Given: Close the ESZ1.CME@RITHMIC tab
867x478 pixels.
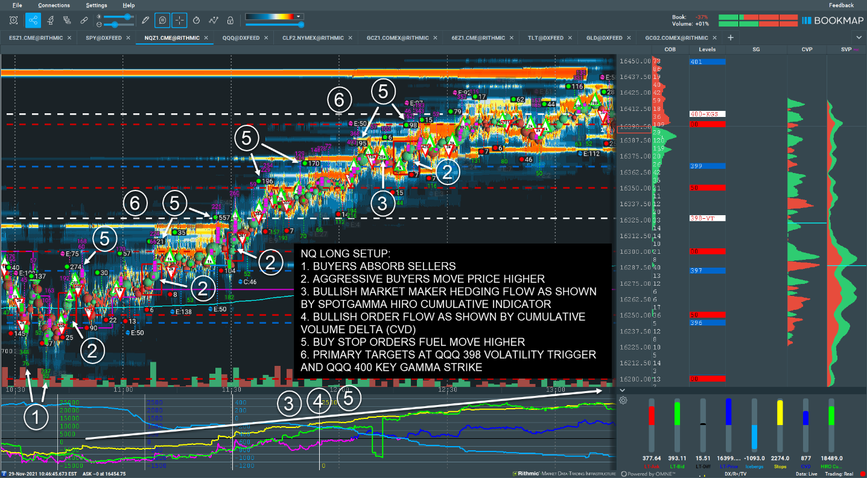Looking at the screenshot, I should pos(69,38).
